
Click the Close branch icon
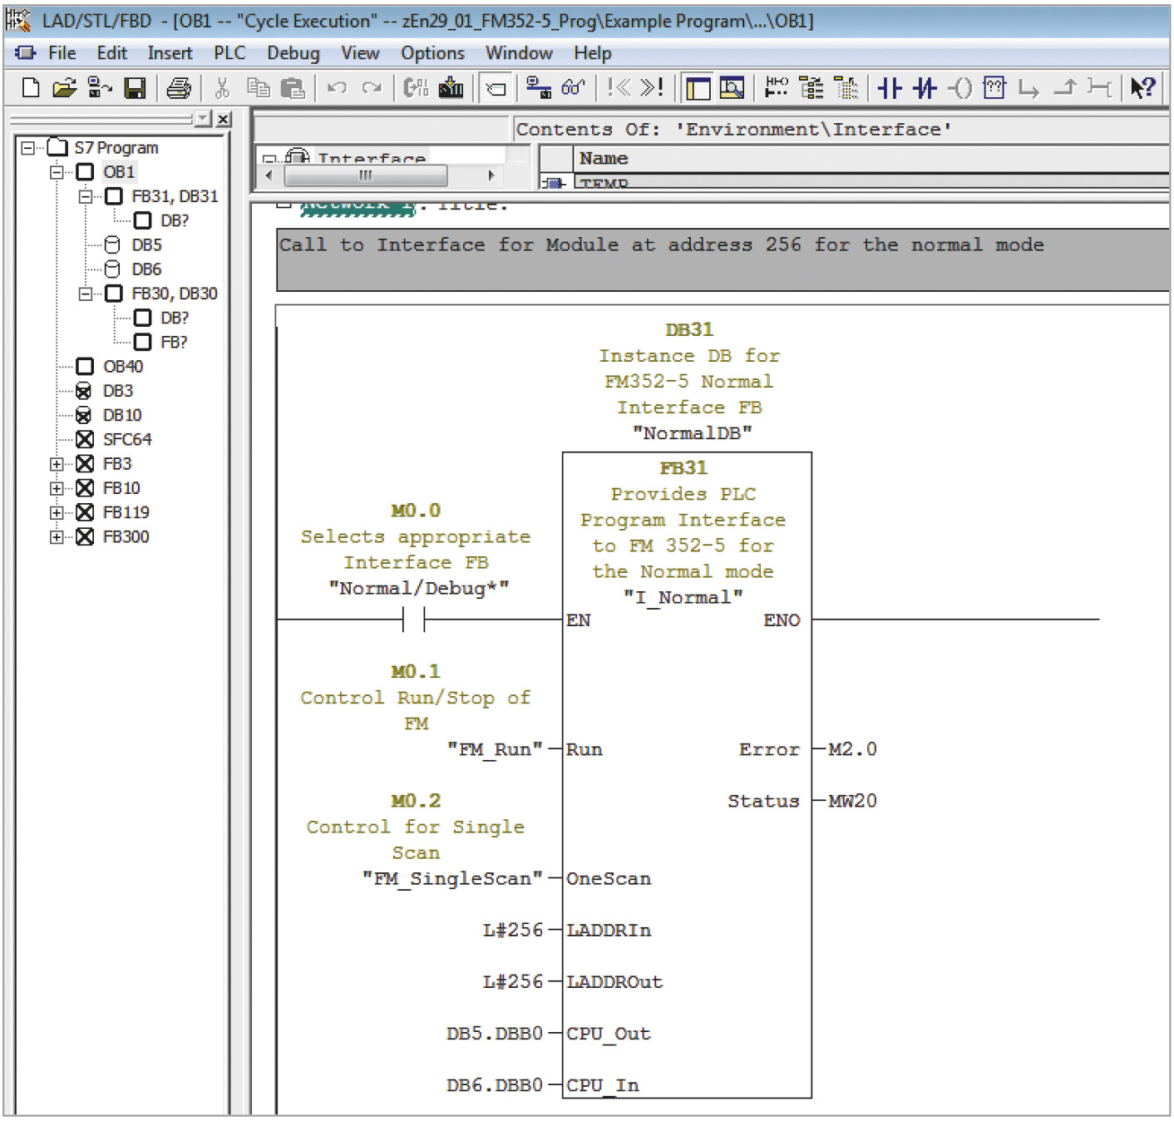click(1065, 87)
